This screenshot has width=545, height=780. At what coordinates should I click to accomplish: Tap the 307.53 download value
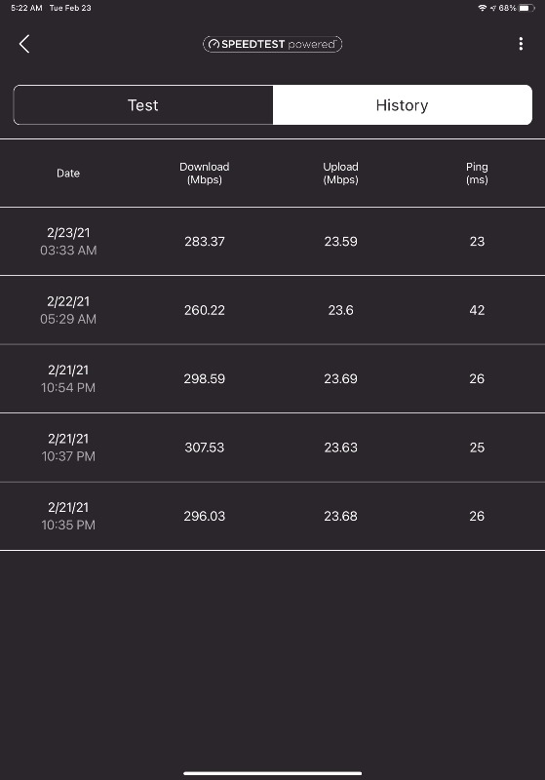[205, 448]
